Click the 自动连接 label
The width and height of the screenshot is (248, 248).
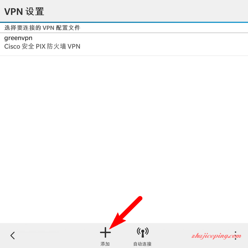pyautogui.click(x=143, y=244)
